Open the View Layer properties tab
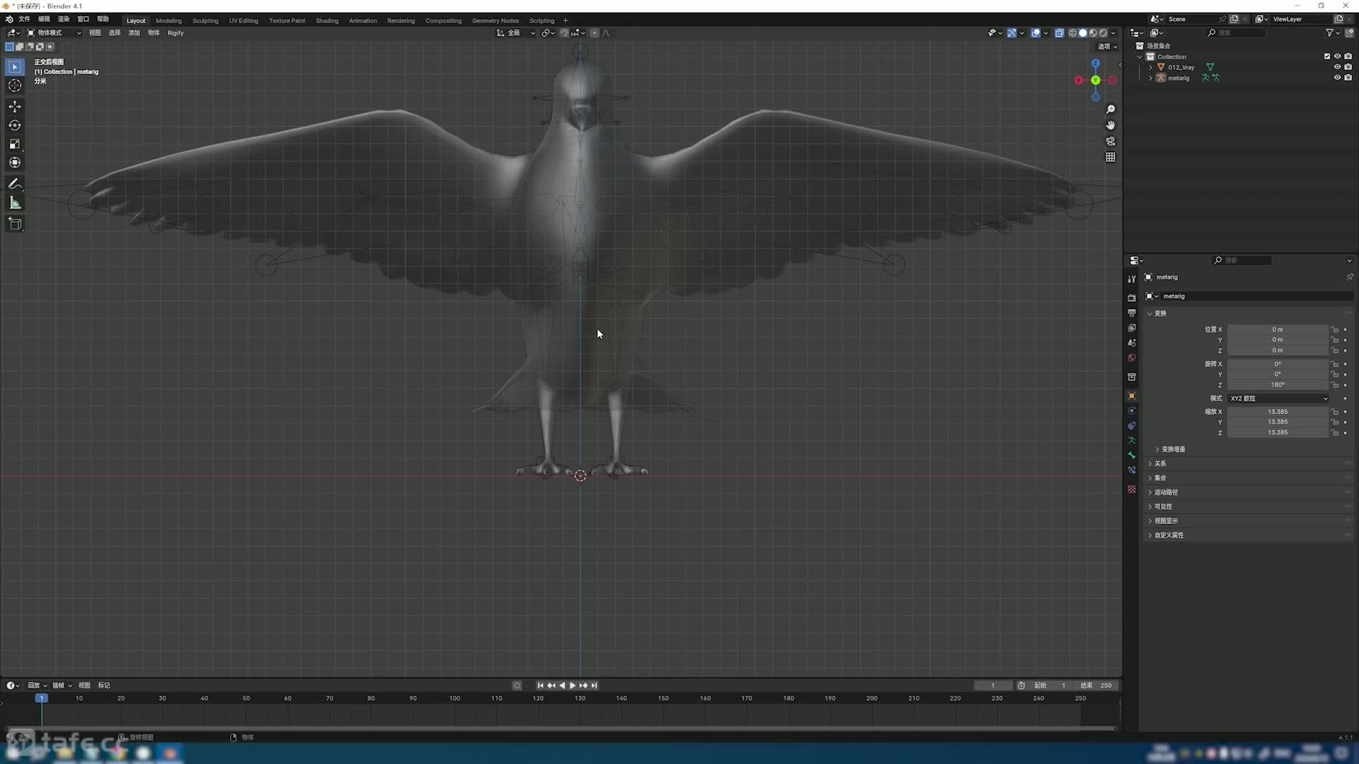Image resolution: width=1359 pixels, height=764 pixels. coord(1132,328)
